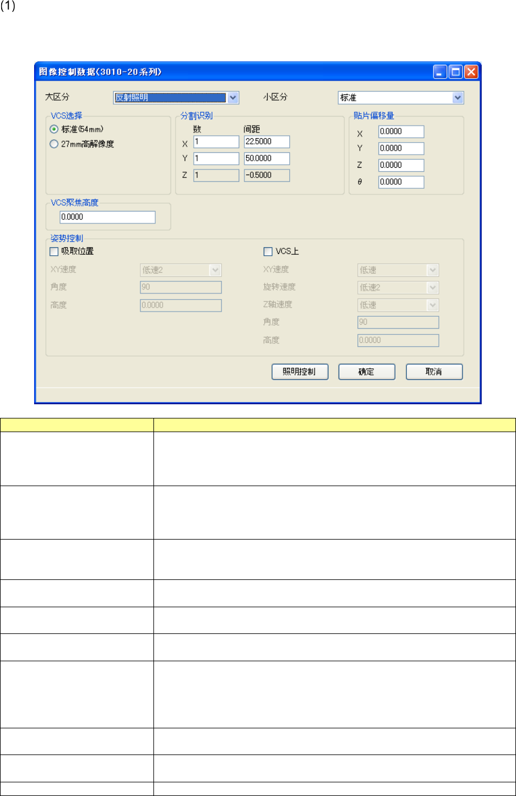
Task: Click the 贴片偏移量 θ field
Action: tap(401, 183)
